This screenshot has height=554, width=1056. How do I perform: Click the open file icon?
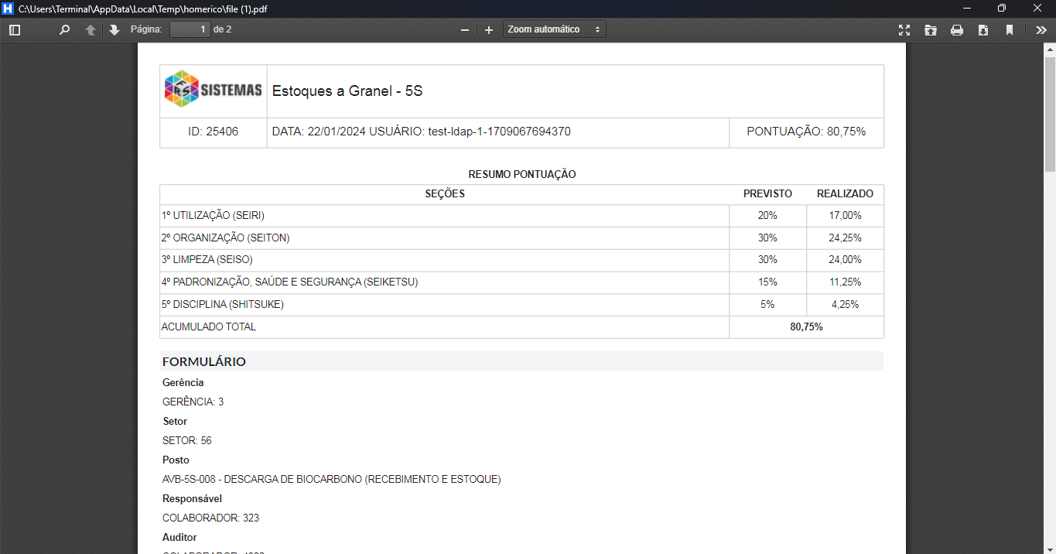coord(931,30)
